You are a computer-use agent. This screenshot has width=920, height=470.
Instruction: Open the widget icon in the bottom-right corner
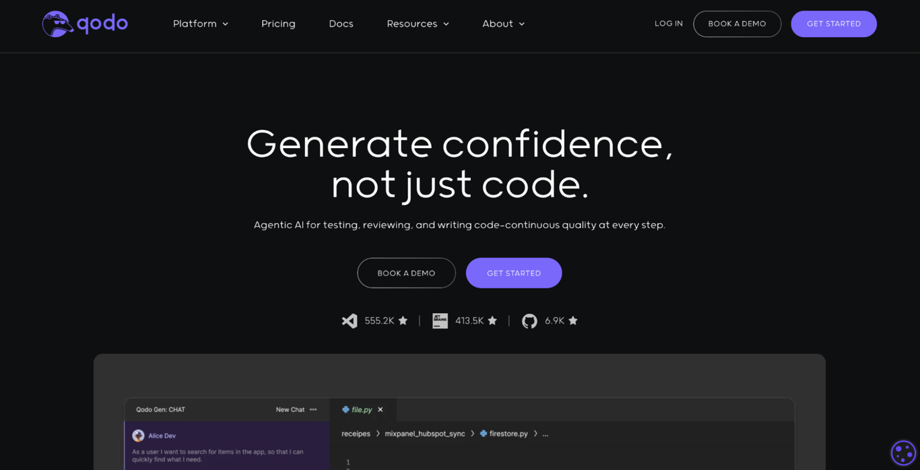pos(902,452)
